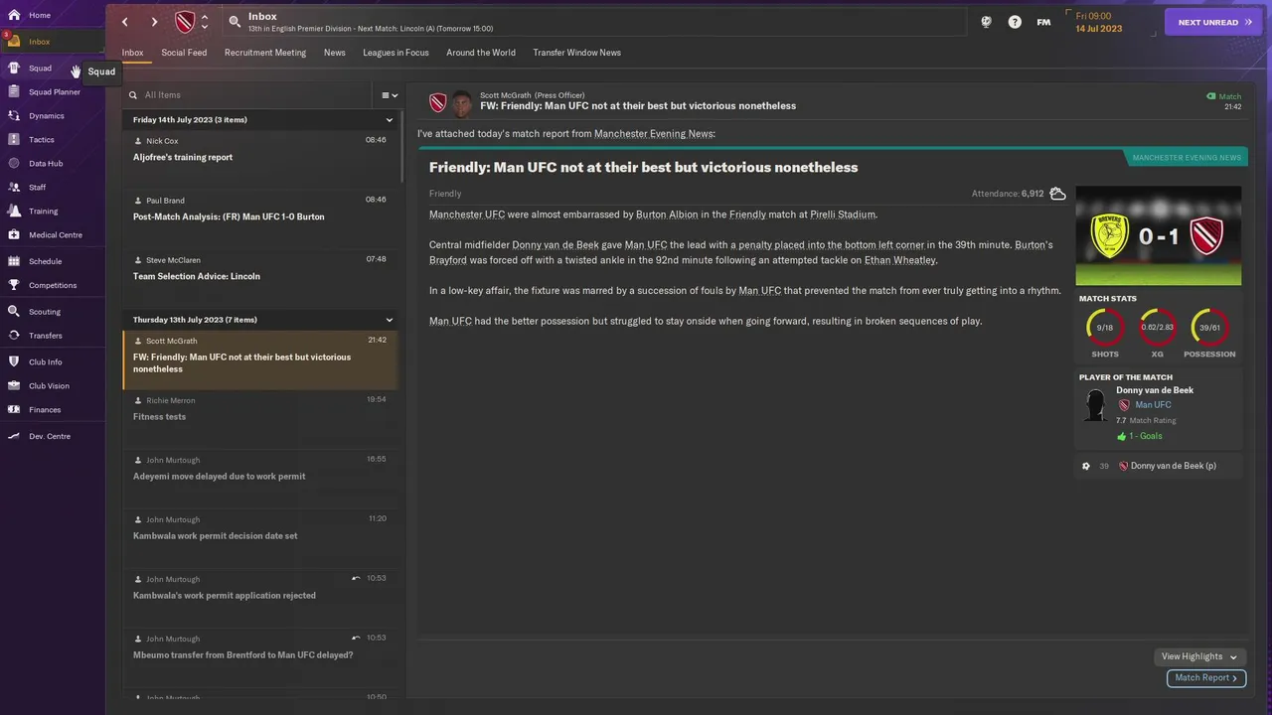Go back with the left arrow

coord(125,22)
